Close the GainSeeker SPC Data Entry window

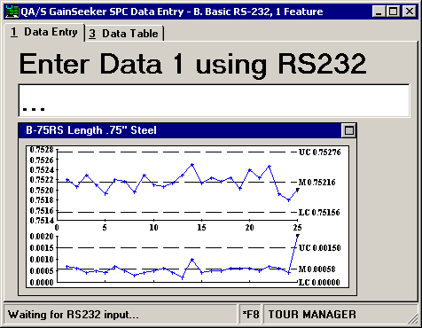click(x=410, y=12)
